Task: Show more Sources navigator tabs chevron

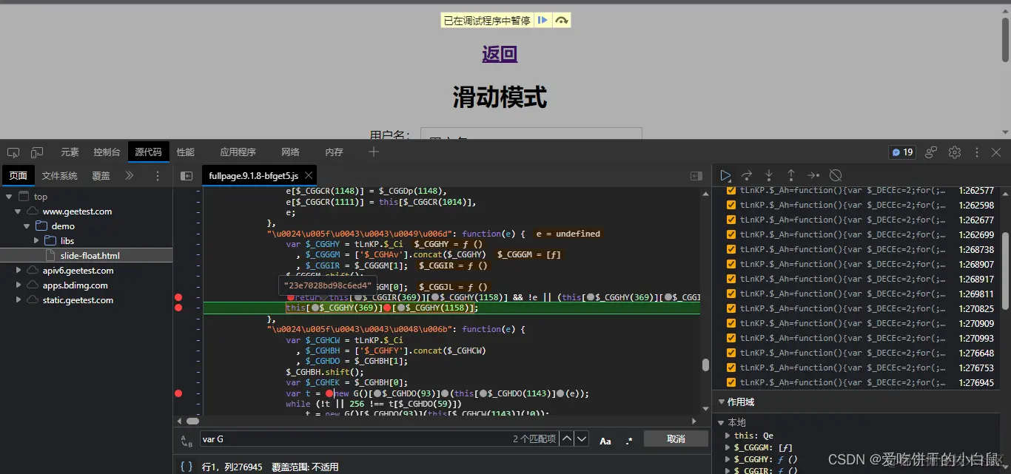Action: click(130, 175)
